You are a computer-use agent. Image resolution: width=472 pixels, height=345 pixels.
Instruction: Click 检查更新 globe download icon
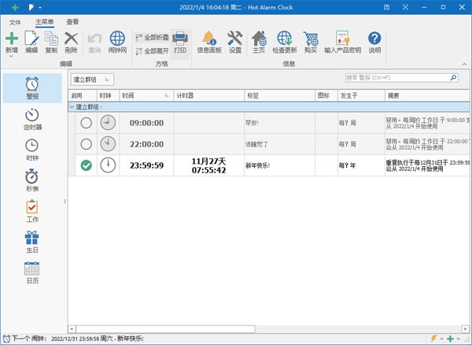pyautogui.click(x=285, y=39)
